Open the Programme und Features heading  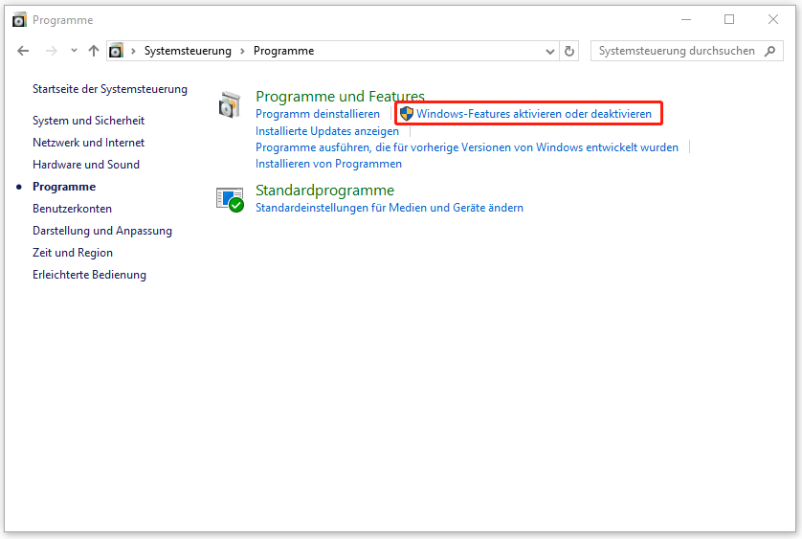pos(340,96)
